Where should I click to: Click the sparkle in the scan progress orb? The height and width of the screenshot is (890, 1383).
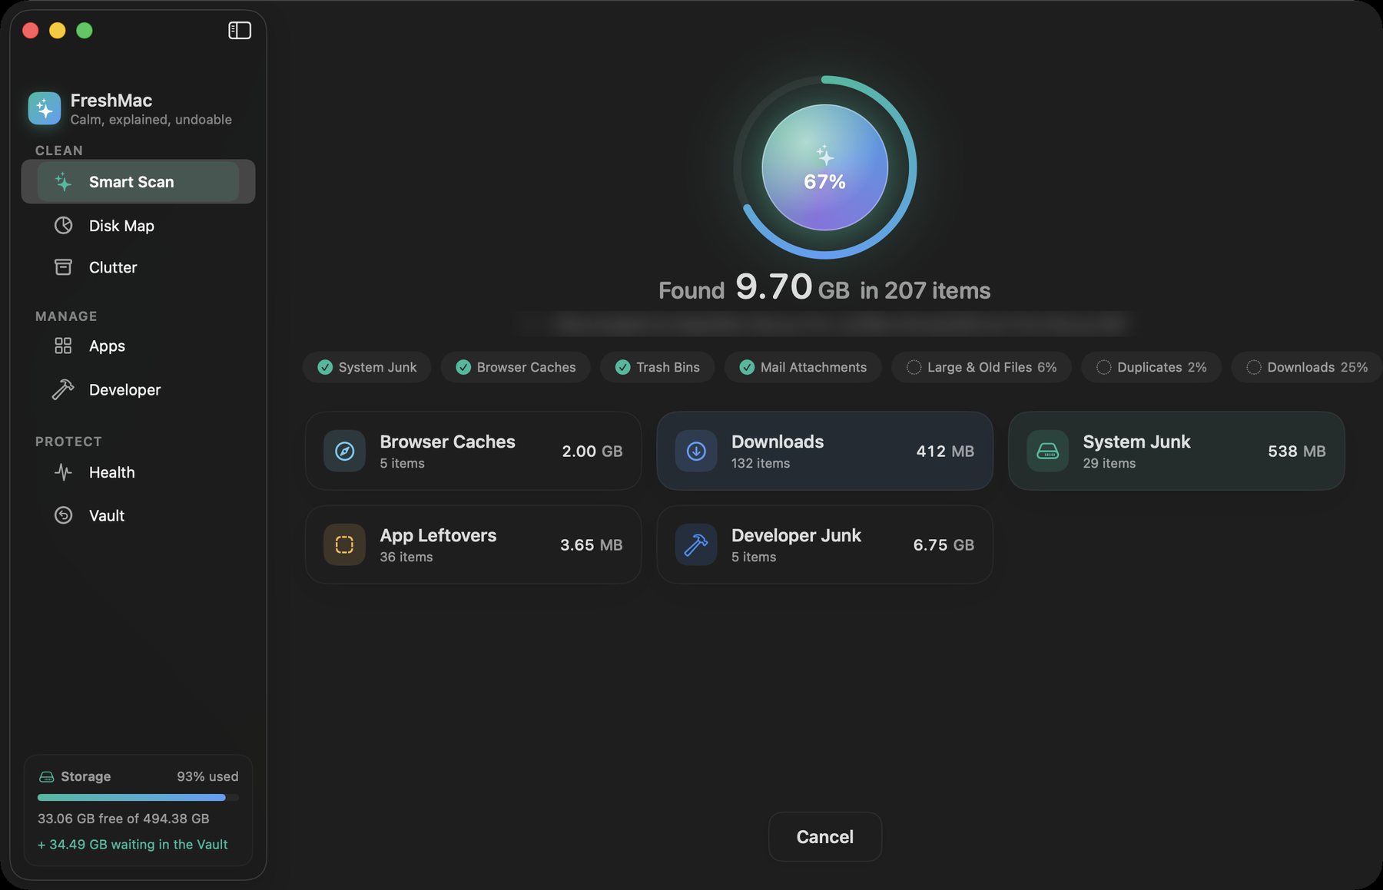(824, 155)
